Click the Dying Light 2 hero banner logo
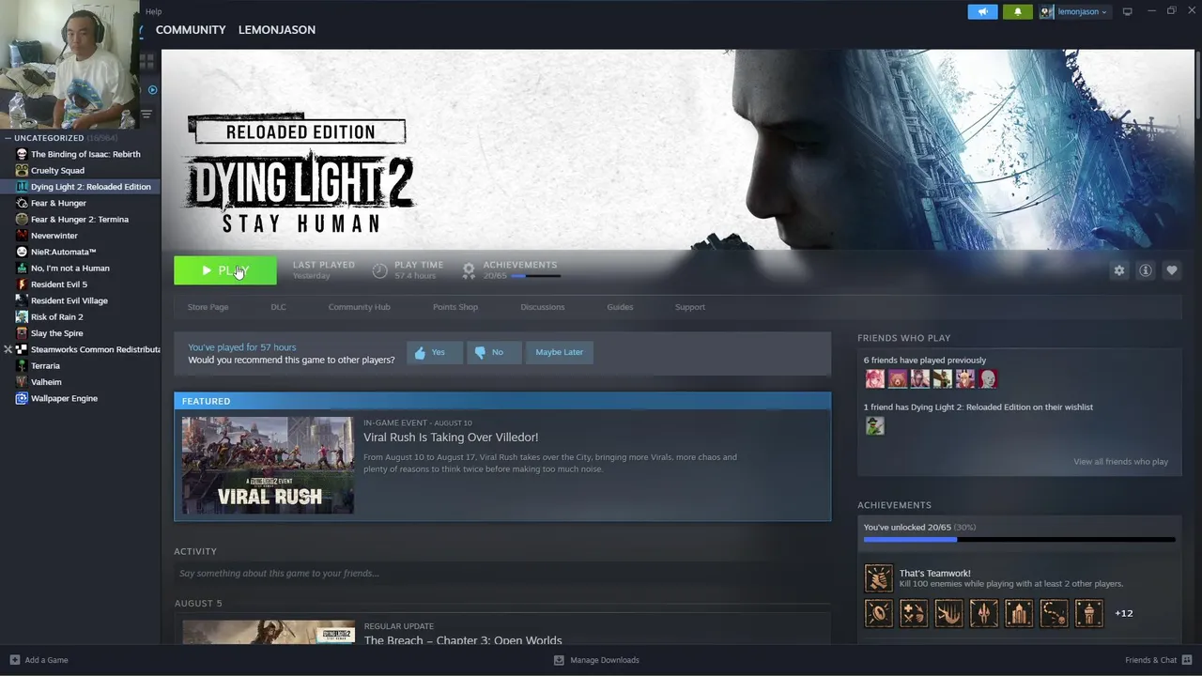The height and width of the screenshot is (676, 1202). [x=300, y=174]
